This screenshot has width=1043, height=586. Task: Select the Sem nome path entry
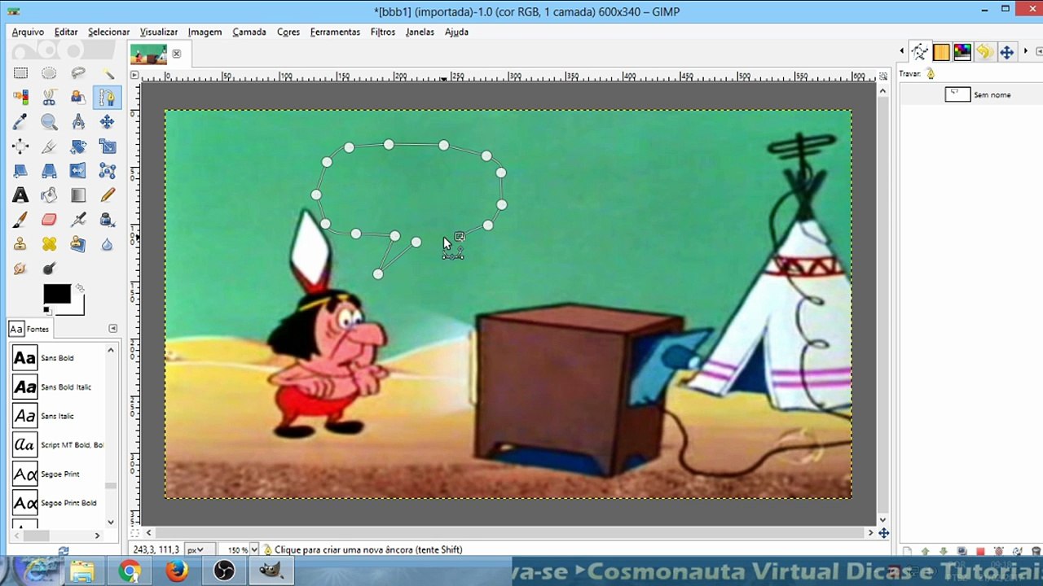coord(971,94)
